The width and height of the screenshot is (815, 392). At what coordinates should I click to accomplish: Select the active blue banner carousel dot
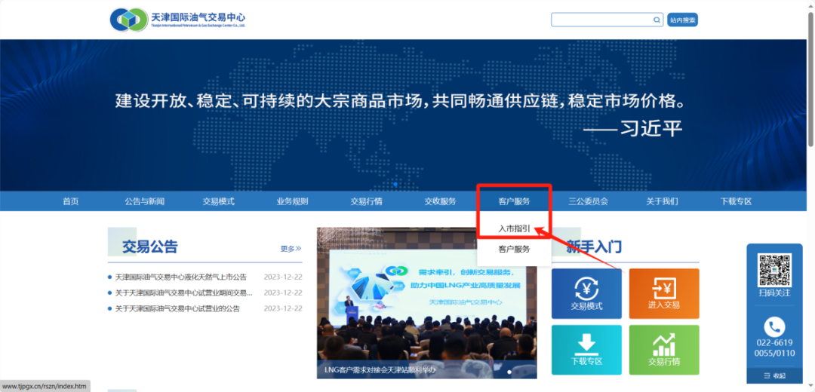tap(396, 185)
